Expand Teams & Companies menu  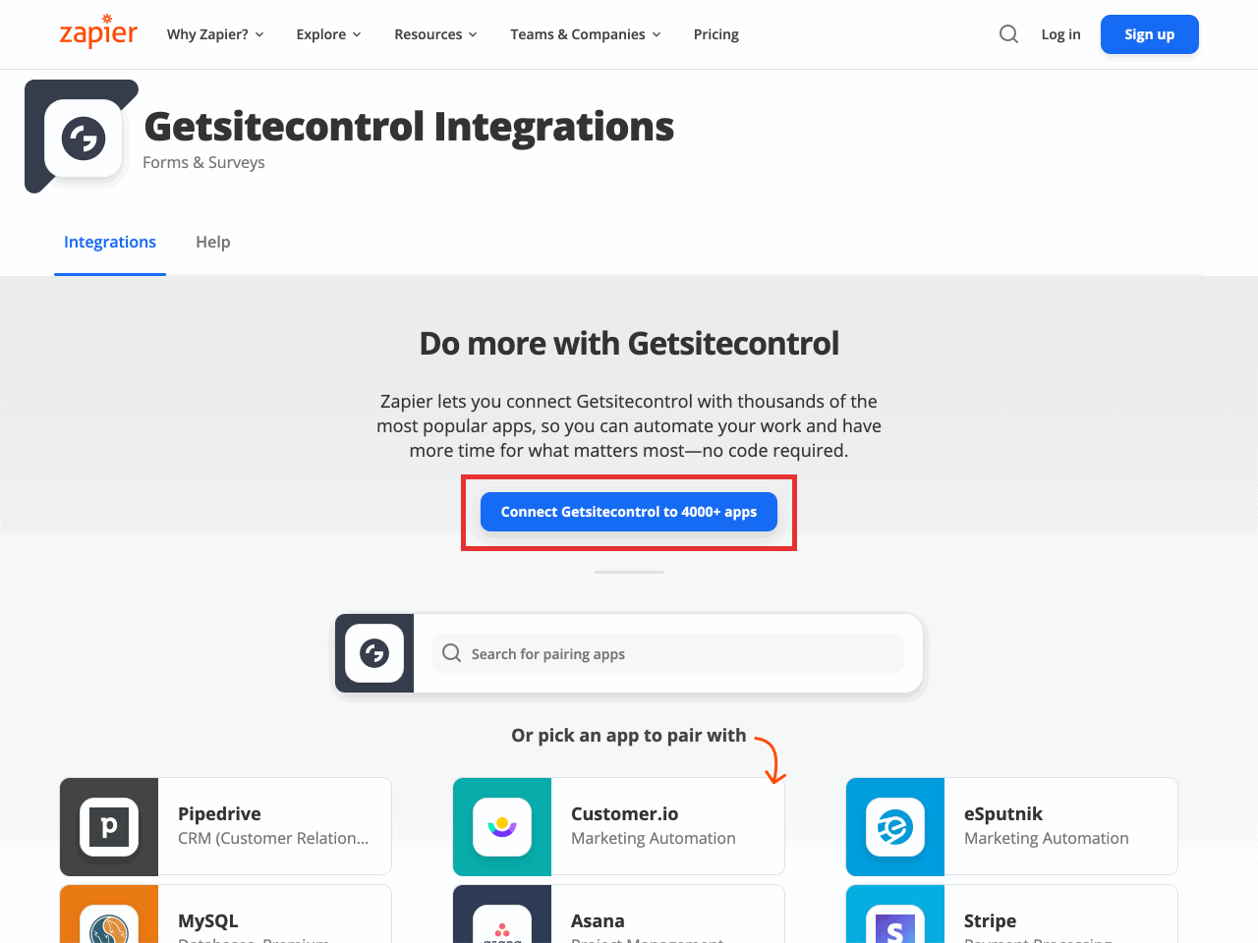click(x=585, y=34)
